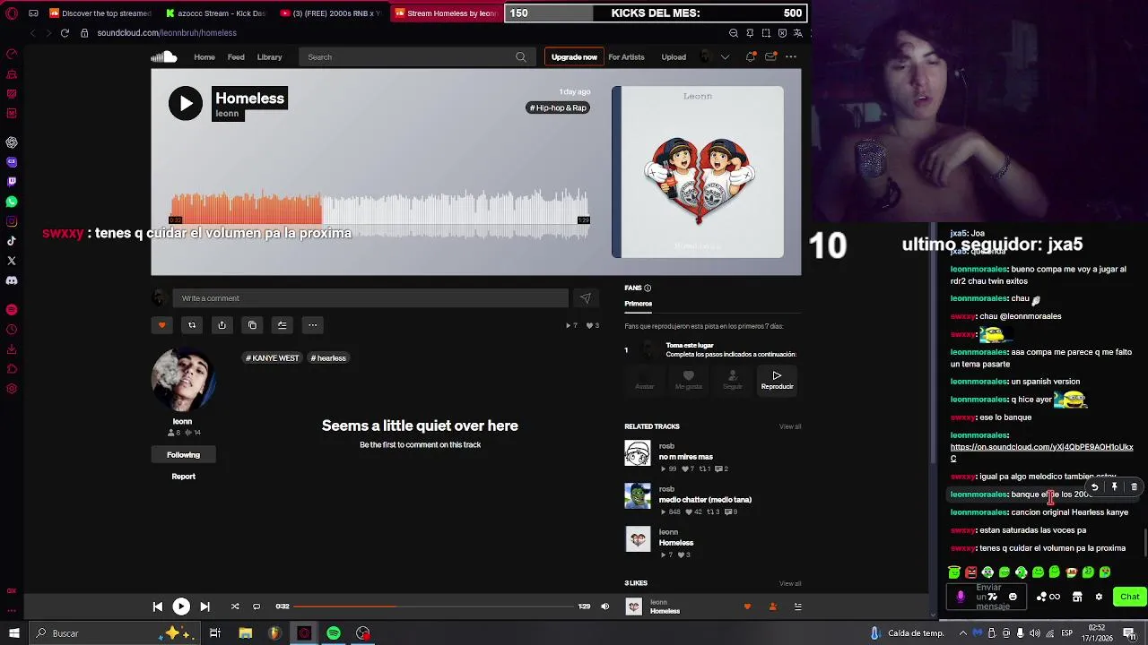
Task: Toggle like heart in the bottom player bar
Action: [x=747, y=606]
